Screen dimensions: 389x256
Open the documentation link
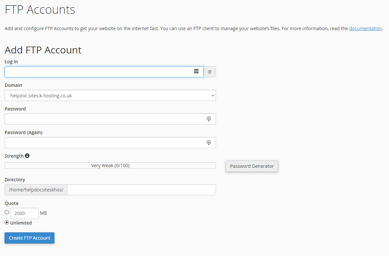pyautogui.click(x=365, y=29)
